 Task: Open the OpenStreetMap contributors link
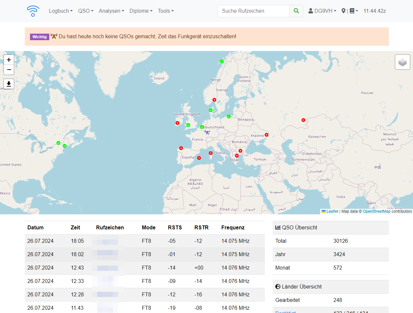click(376, 211)
